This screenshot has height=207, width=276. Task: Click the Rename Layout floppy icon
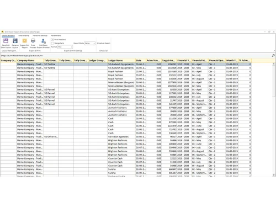point(15,41)
